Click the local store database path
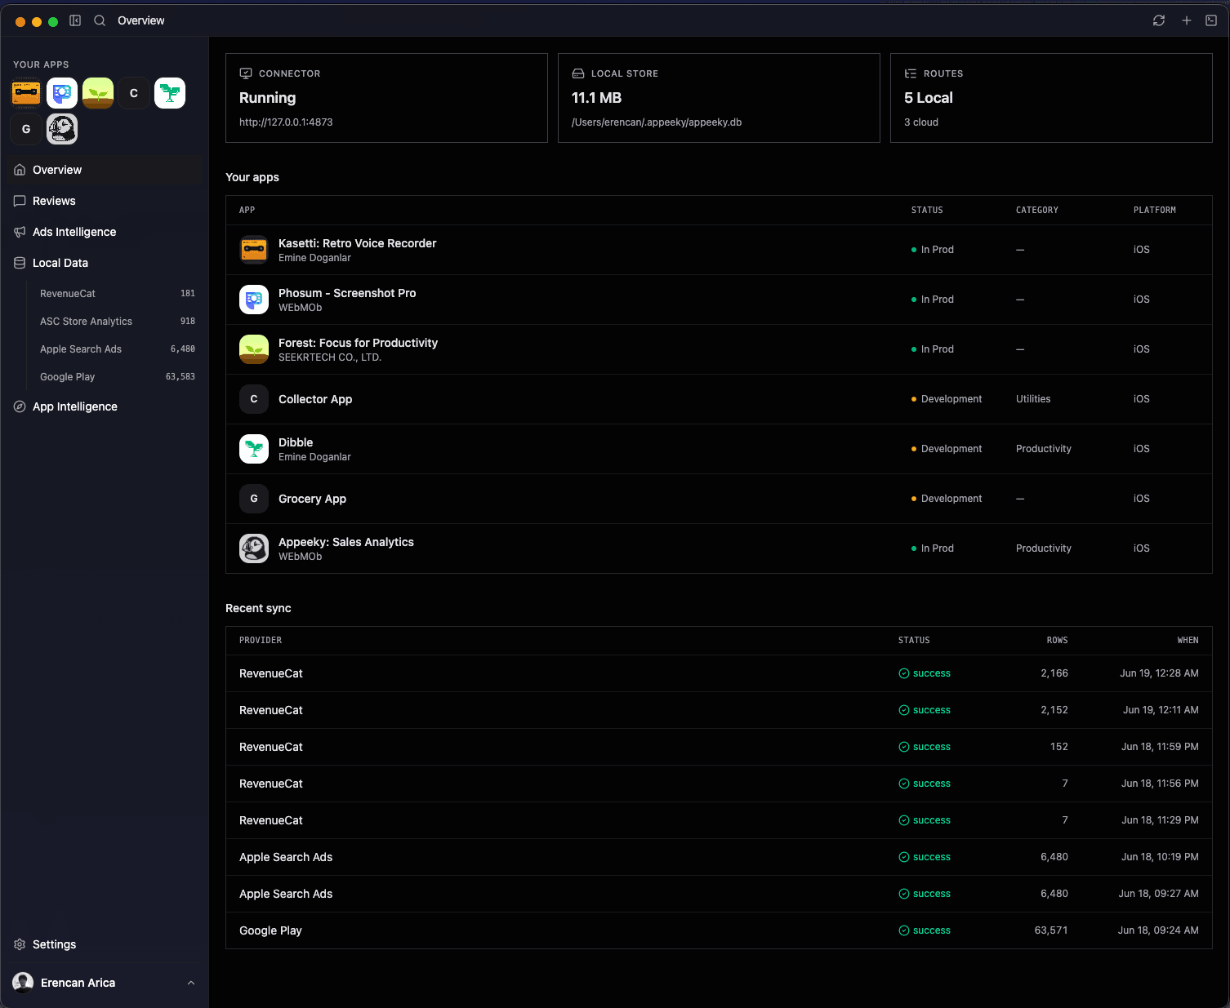The height and width of the screenshot is (1008, 1230). [x=657, y=122]
